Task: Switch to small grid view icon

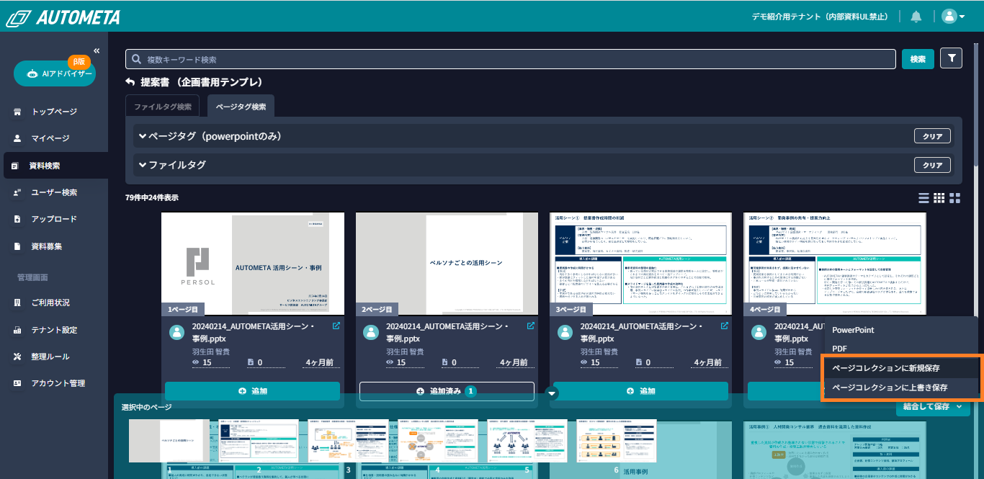Action: (939, 198)
